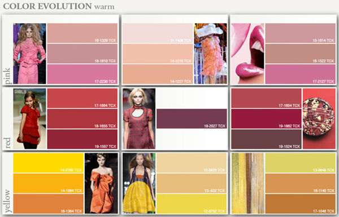
Task: Pick the 14-0760 TCX bright yellow swatch
Action: (x=49, y=163)
